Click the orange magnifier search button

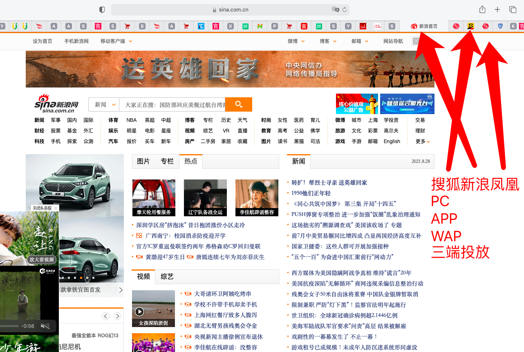(x=239, y=104)
